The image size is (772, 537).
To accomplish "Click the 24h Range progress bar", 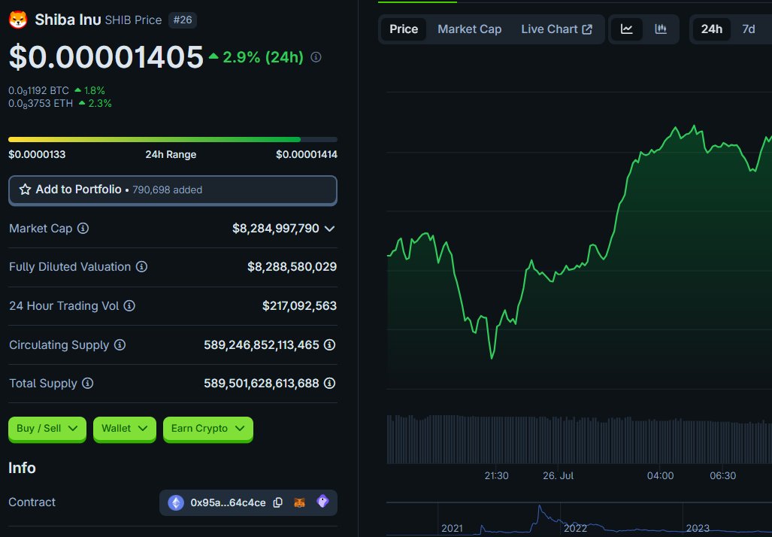I will pos(173,139).
